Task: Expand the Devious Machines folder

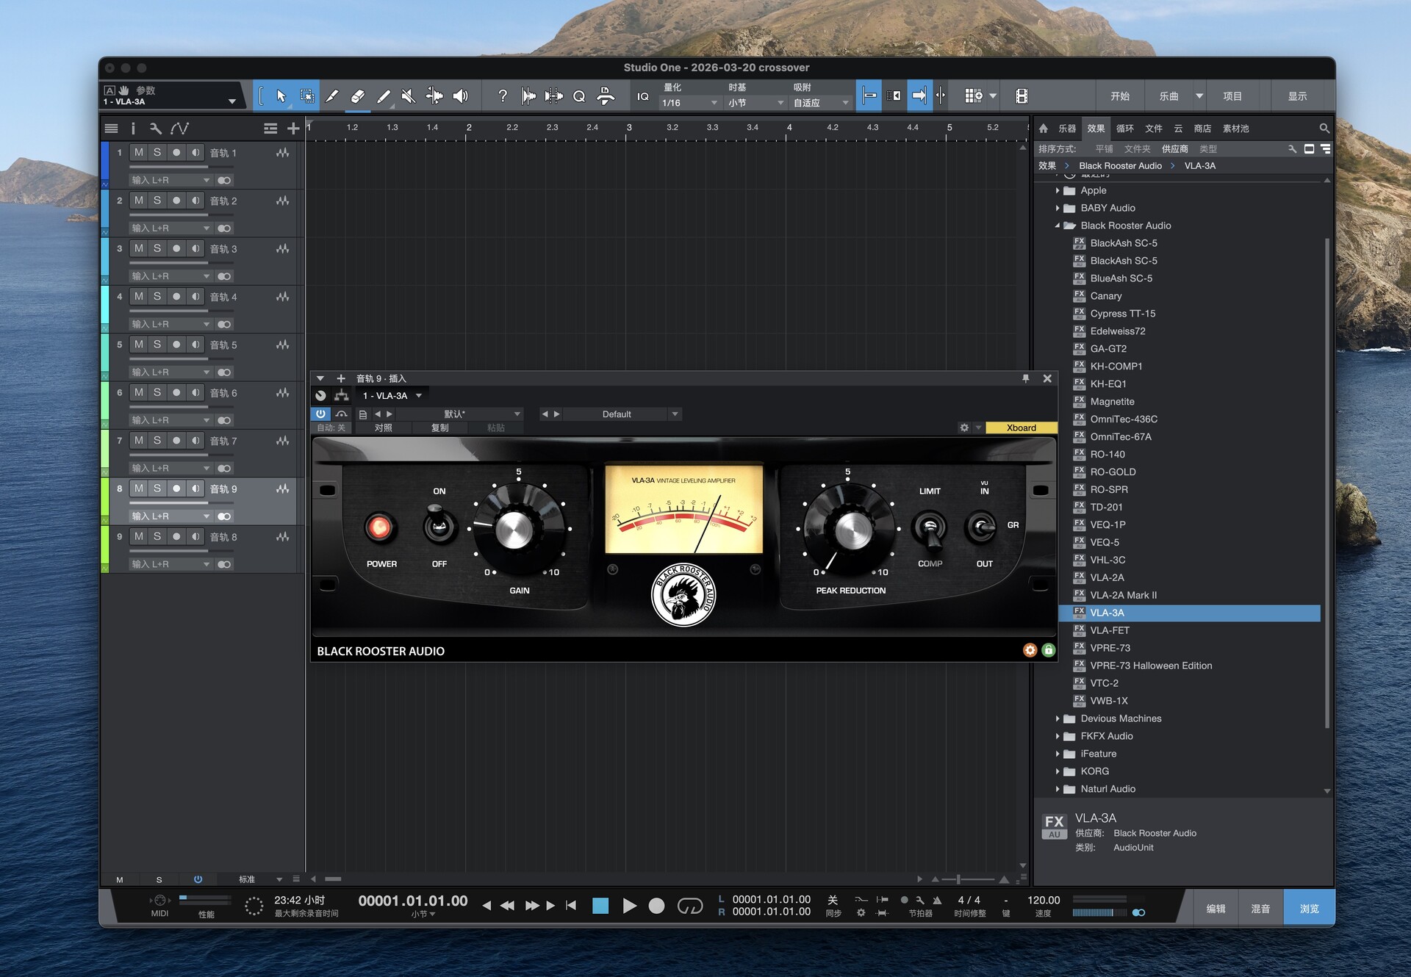Action: click(x=1058, y=718)
